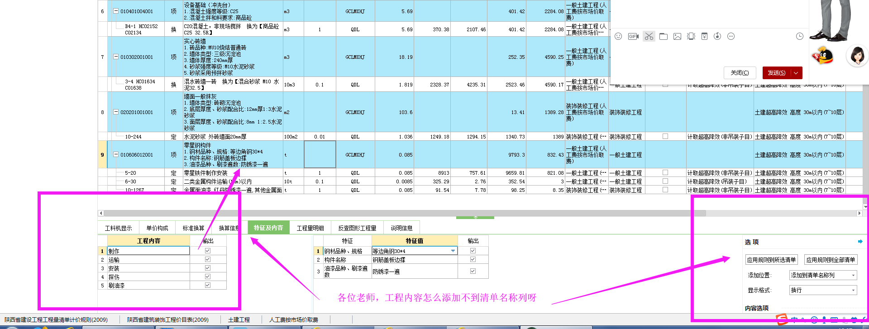Screen dimensions: 869x329
Task: Switch to the 工料机显示 tab
Action: coord(118,228)
